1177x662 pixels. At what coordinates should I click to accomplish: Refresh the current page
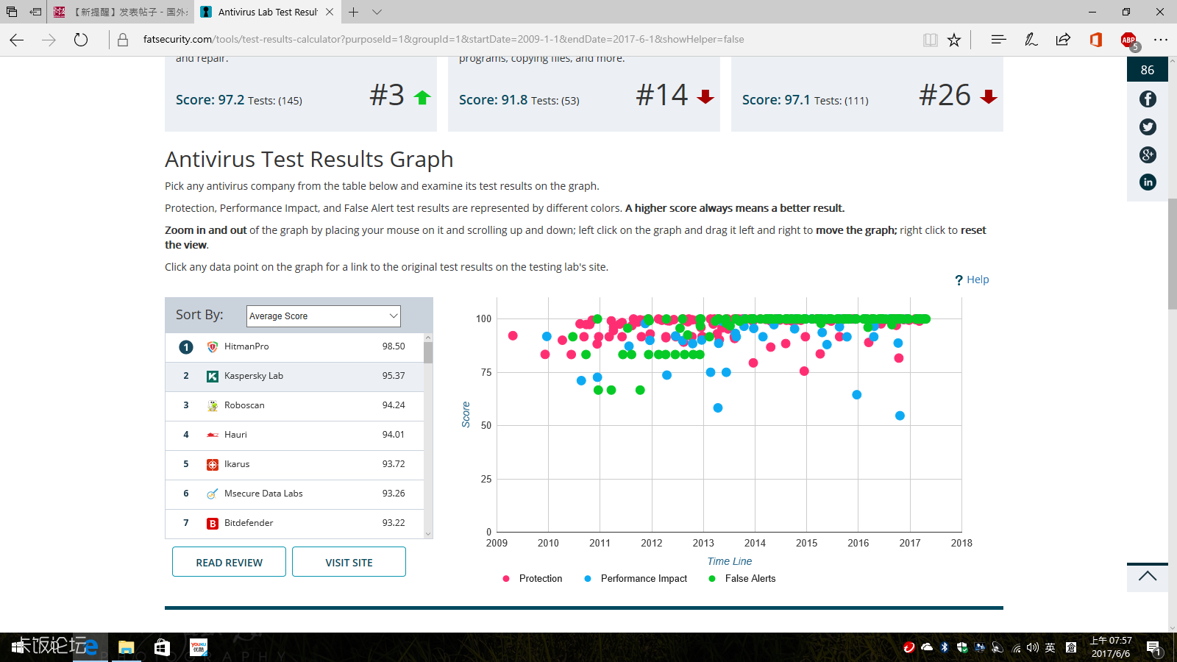pyautogui.click(x=81, y=40)
